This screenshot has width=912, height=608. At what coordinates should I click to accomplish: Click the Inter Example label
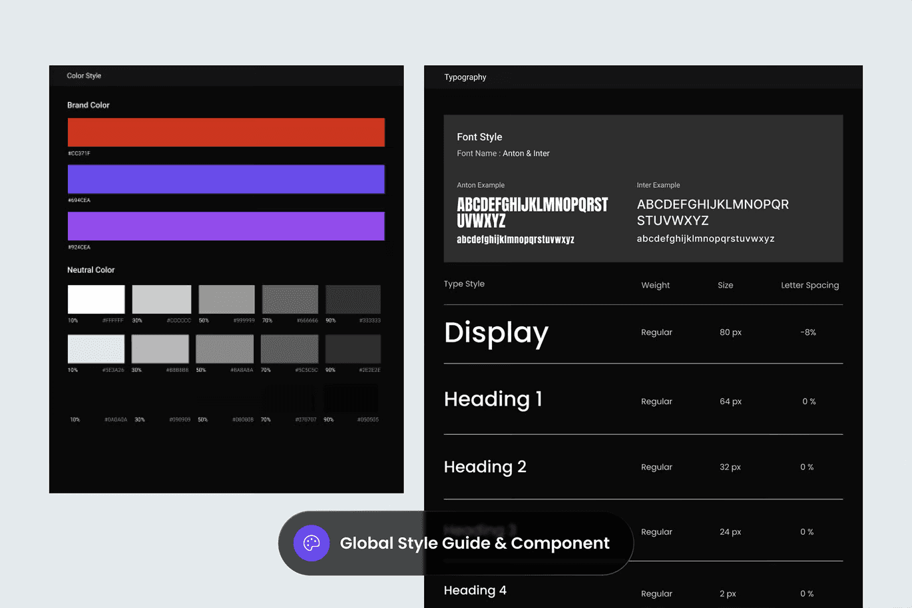click(x=658, y=185)
